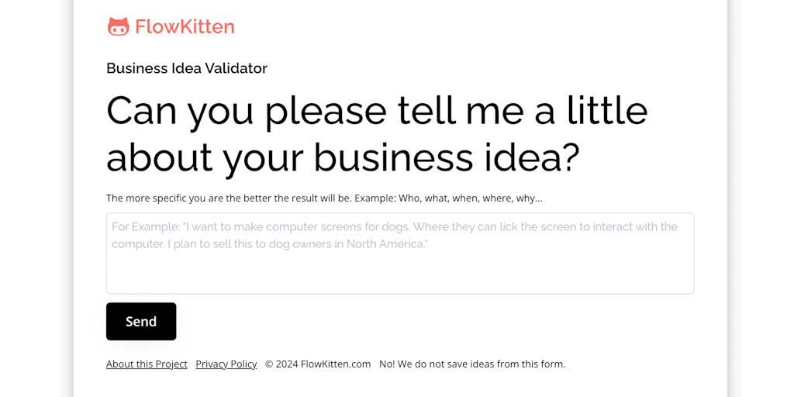The image size is (794, 397).
Task: Open the About this Project link
Action: click(x=147, y=364)
